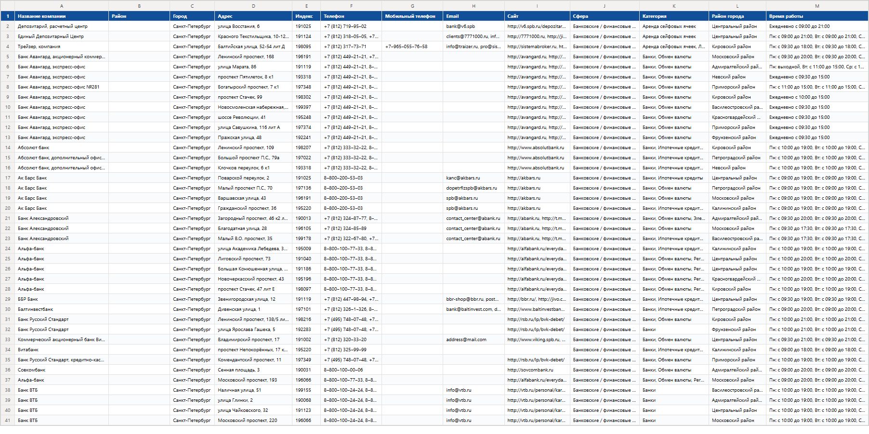
Task: Select address cell 'улица Восстания, 6'
Action: (x=253, y=26)
